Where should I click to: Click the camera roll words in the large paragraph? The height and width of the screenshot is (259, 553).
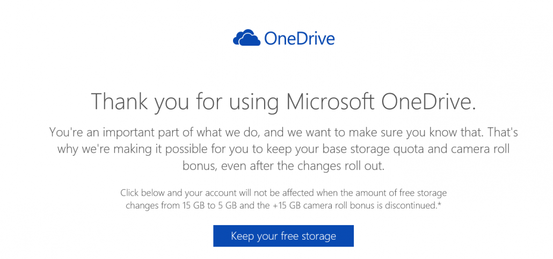coord(481,149)
